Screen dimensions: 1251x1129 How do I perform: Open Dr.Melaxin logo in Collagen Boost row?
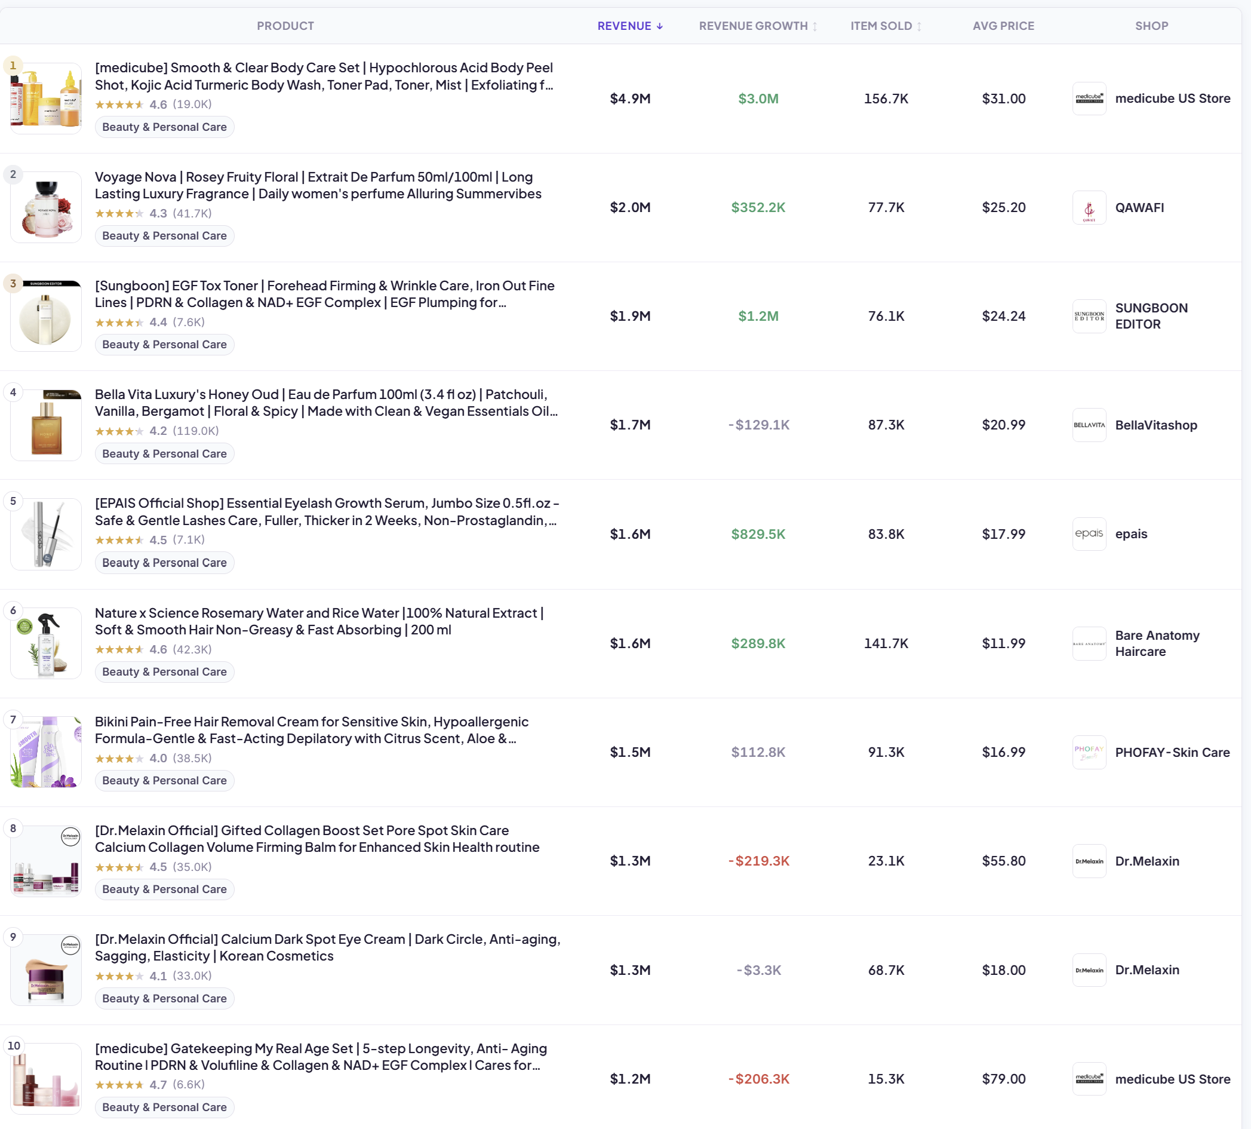click(x=1089, y=860)
